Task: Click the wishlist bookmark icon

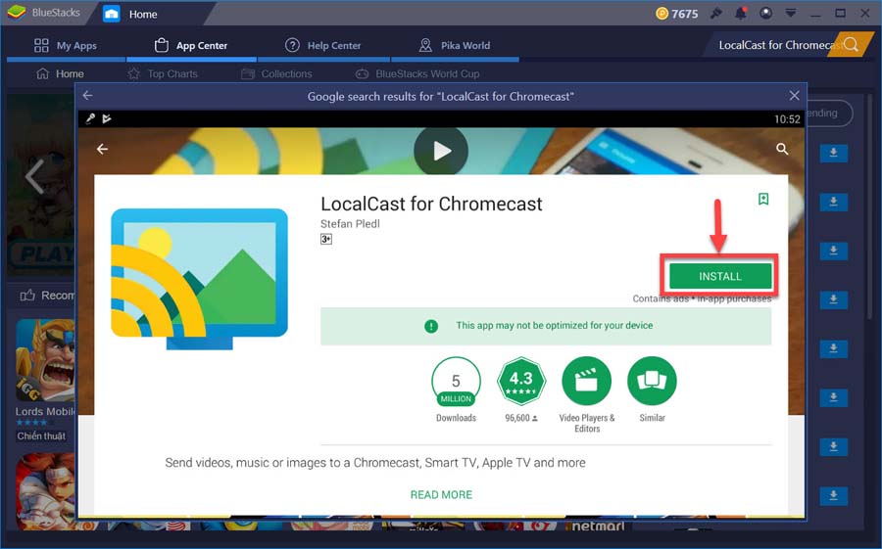Action: point(763,199)
